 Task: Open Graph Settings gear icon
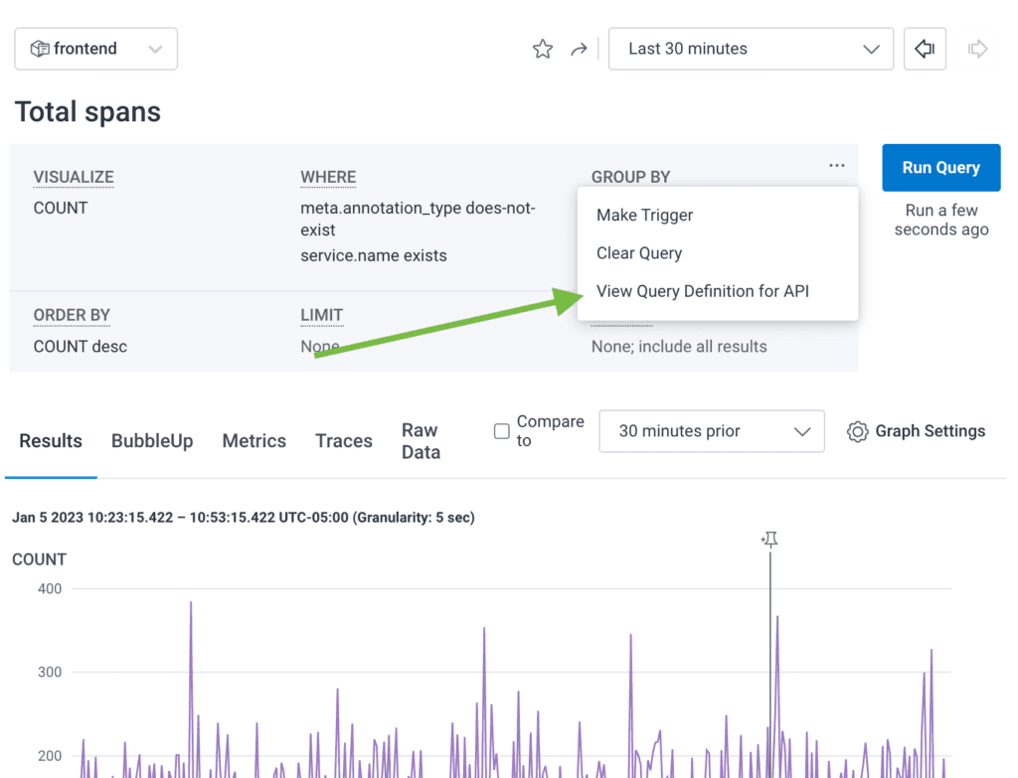tap(857, 431)
